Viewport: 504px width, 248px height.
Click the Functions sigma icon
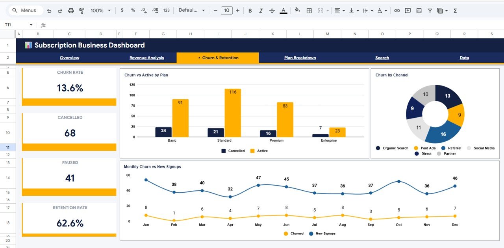[x=455, y=11]
